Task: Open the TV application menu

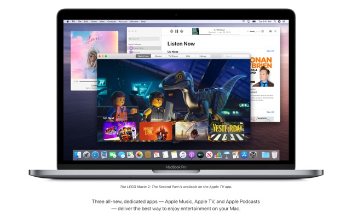Action: coord(73,21)
